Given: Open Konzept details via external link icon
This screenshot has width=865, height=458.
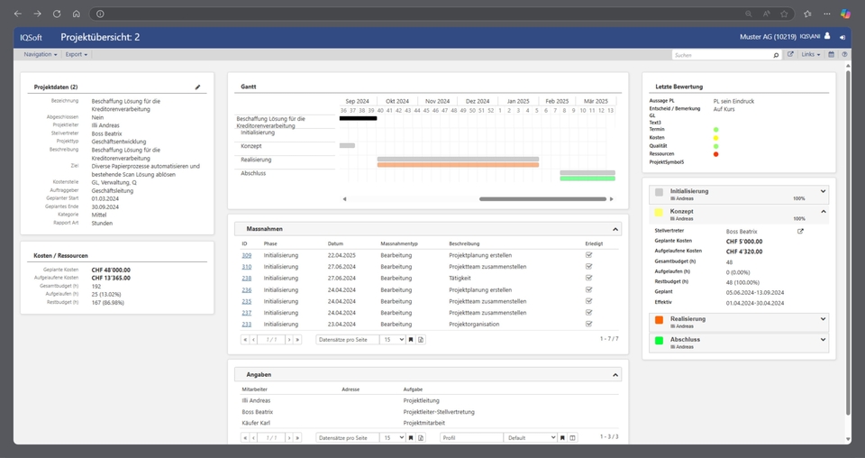Looking at the screenshot, I should click(800, 232).
